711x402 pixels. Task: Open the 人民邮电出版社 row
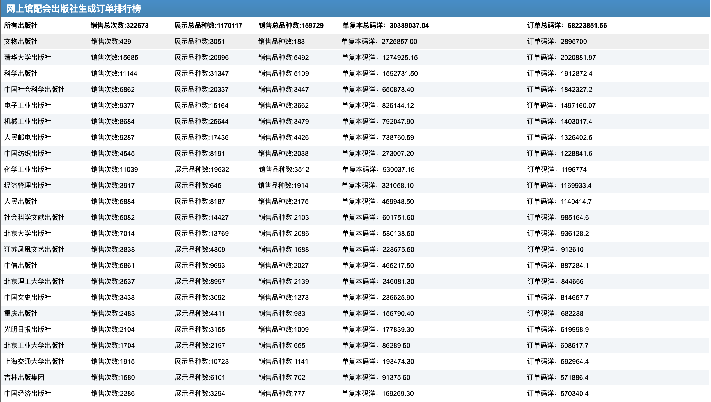click(x=27, y=138)
